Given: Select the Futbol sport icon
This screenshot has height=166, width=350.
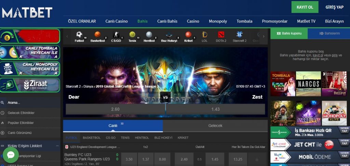Looking at the screenshot, I should [x=79, y=35].
